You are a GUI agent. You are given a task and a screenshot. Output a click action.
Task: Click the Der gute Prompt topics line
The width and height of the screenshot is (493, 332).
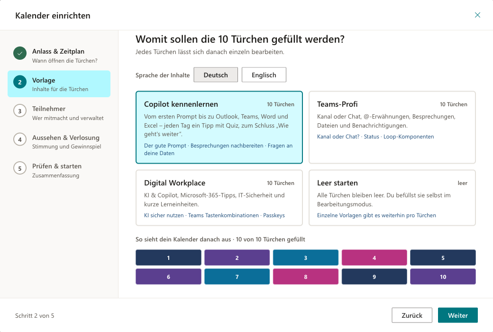(x=218, y=149)
